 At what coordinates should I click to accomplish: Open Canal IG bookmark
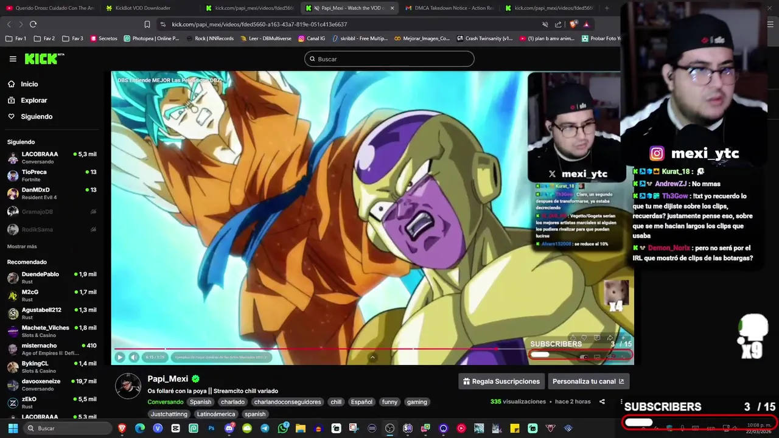[x=312, y=38]
